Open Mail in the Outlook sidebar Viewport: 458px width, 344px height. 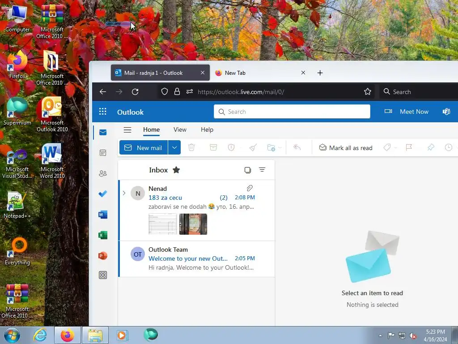[x=103, y=133]
